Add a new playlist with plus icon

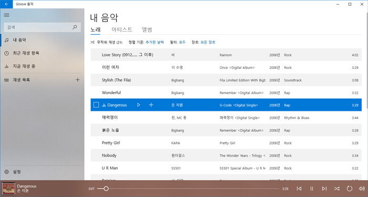pos(77,80)
